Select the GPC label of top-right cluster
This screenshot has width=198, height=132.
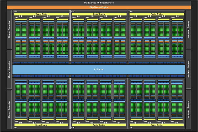131,11
